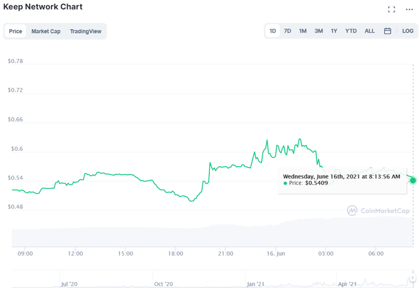
Task: Click the tooltip price value $0.5409
Action: coord(316,183)
